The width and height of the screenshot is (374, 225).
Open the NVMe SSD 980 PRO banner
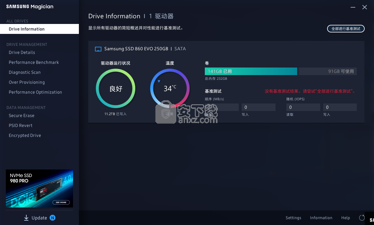point(39,188)
